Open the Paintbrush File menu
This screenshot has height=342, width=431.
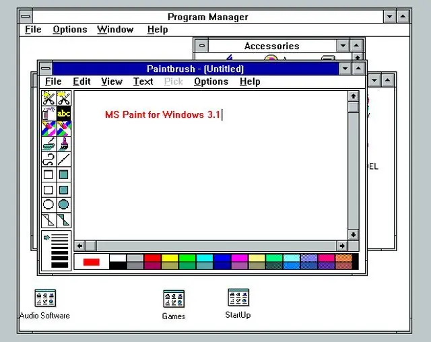click(x=53, y=81)
